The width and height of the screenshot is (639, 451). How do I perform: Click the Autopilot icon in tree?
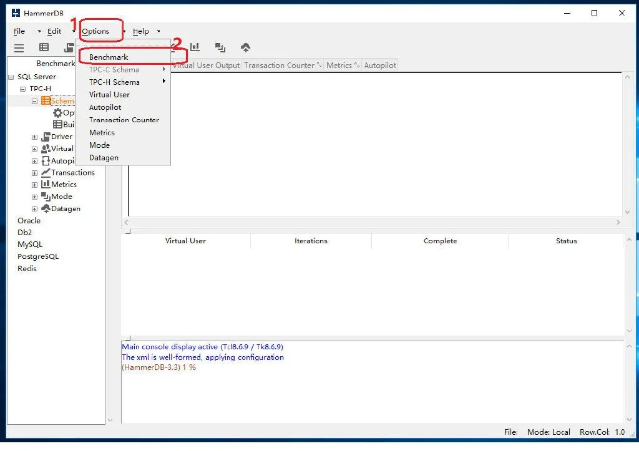tap(46, 161)
